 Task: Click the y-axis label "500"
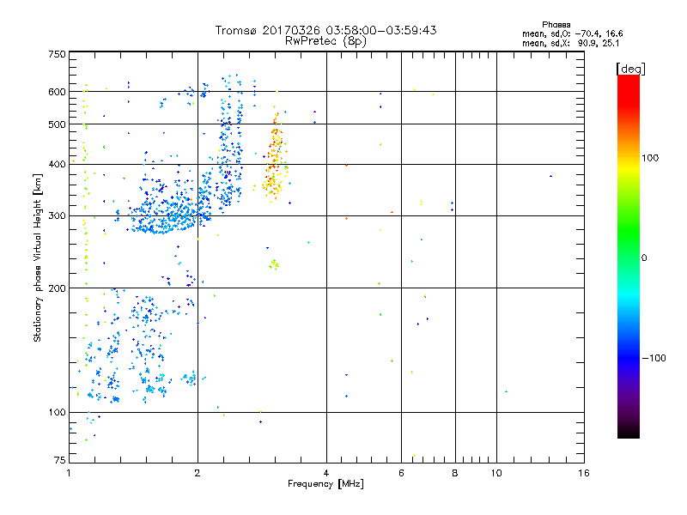coord(57,124)
